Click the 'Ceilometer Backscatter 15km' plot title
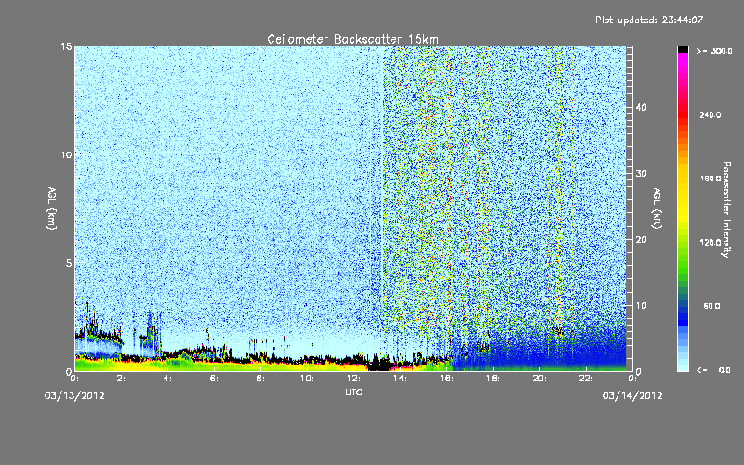744x465 pixels. [x=352, y=39]
